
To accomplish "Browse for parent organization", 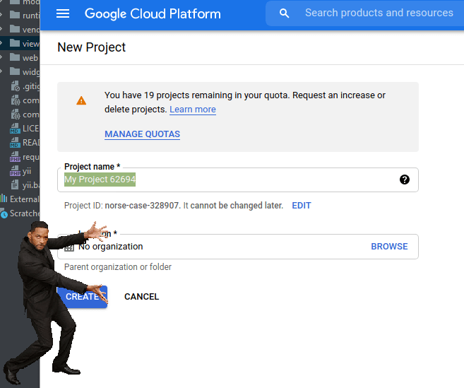I will 389,247.
